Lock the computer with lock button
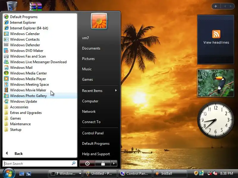The image size is (238, 178). pyautogui.click(x=103, y=163)
